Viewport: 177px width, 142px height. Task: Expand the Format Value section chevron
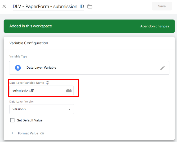coord(12,133)
